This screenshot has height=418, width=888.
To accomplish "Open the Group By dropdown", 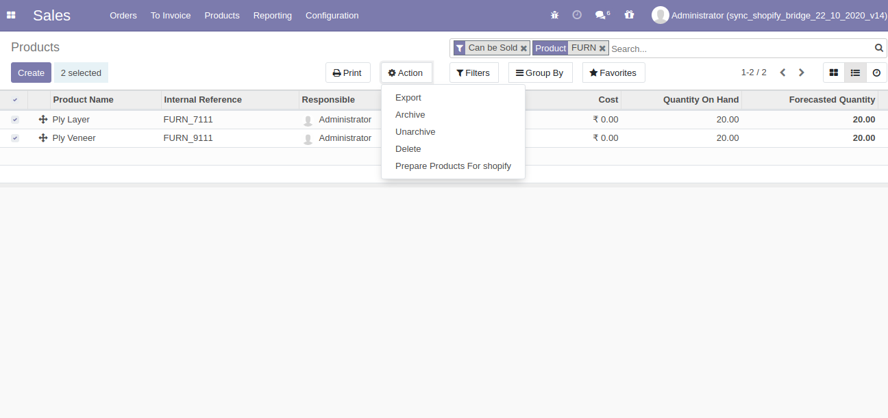I will tap(540, 73).
